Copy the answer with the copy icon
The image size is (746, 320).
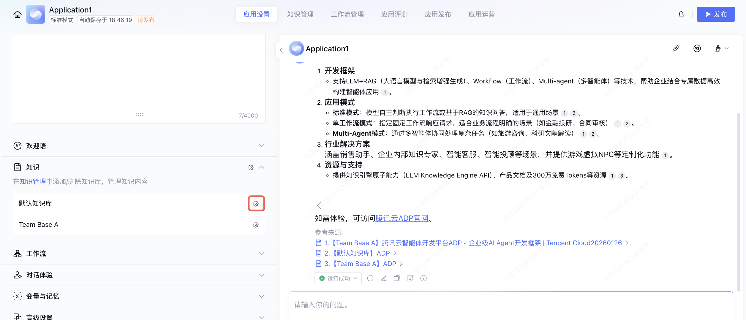tap(397, 278)
